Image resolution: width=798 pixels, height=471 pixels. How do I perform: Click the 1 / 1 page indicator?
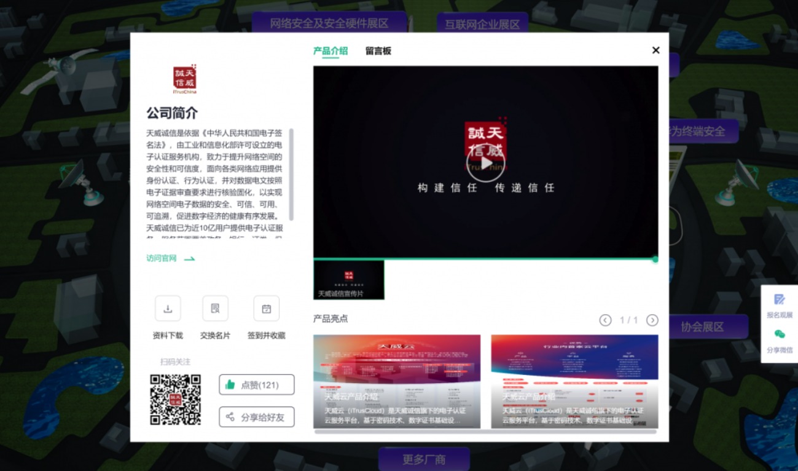point(629,320)
